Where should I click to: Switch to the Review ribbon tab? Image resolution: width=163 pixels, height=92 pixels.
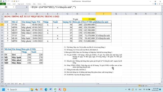coord(39,4)
